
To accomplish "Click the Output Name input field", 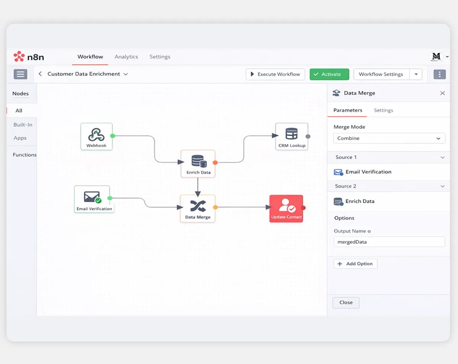I will [389, 242].
